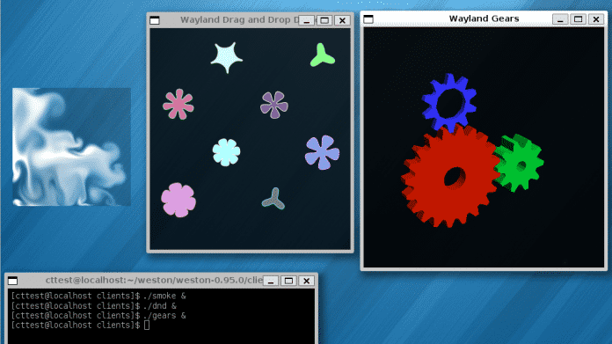Open Drag and Drop window menu icon
The height and width of the screenshot is (344, 612).
155,20
